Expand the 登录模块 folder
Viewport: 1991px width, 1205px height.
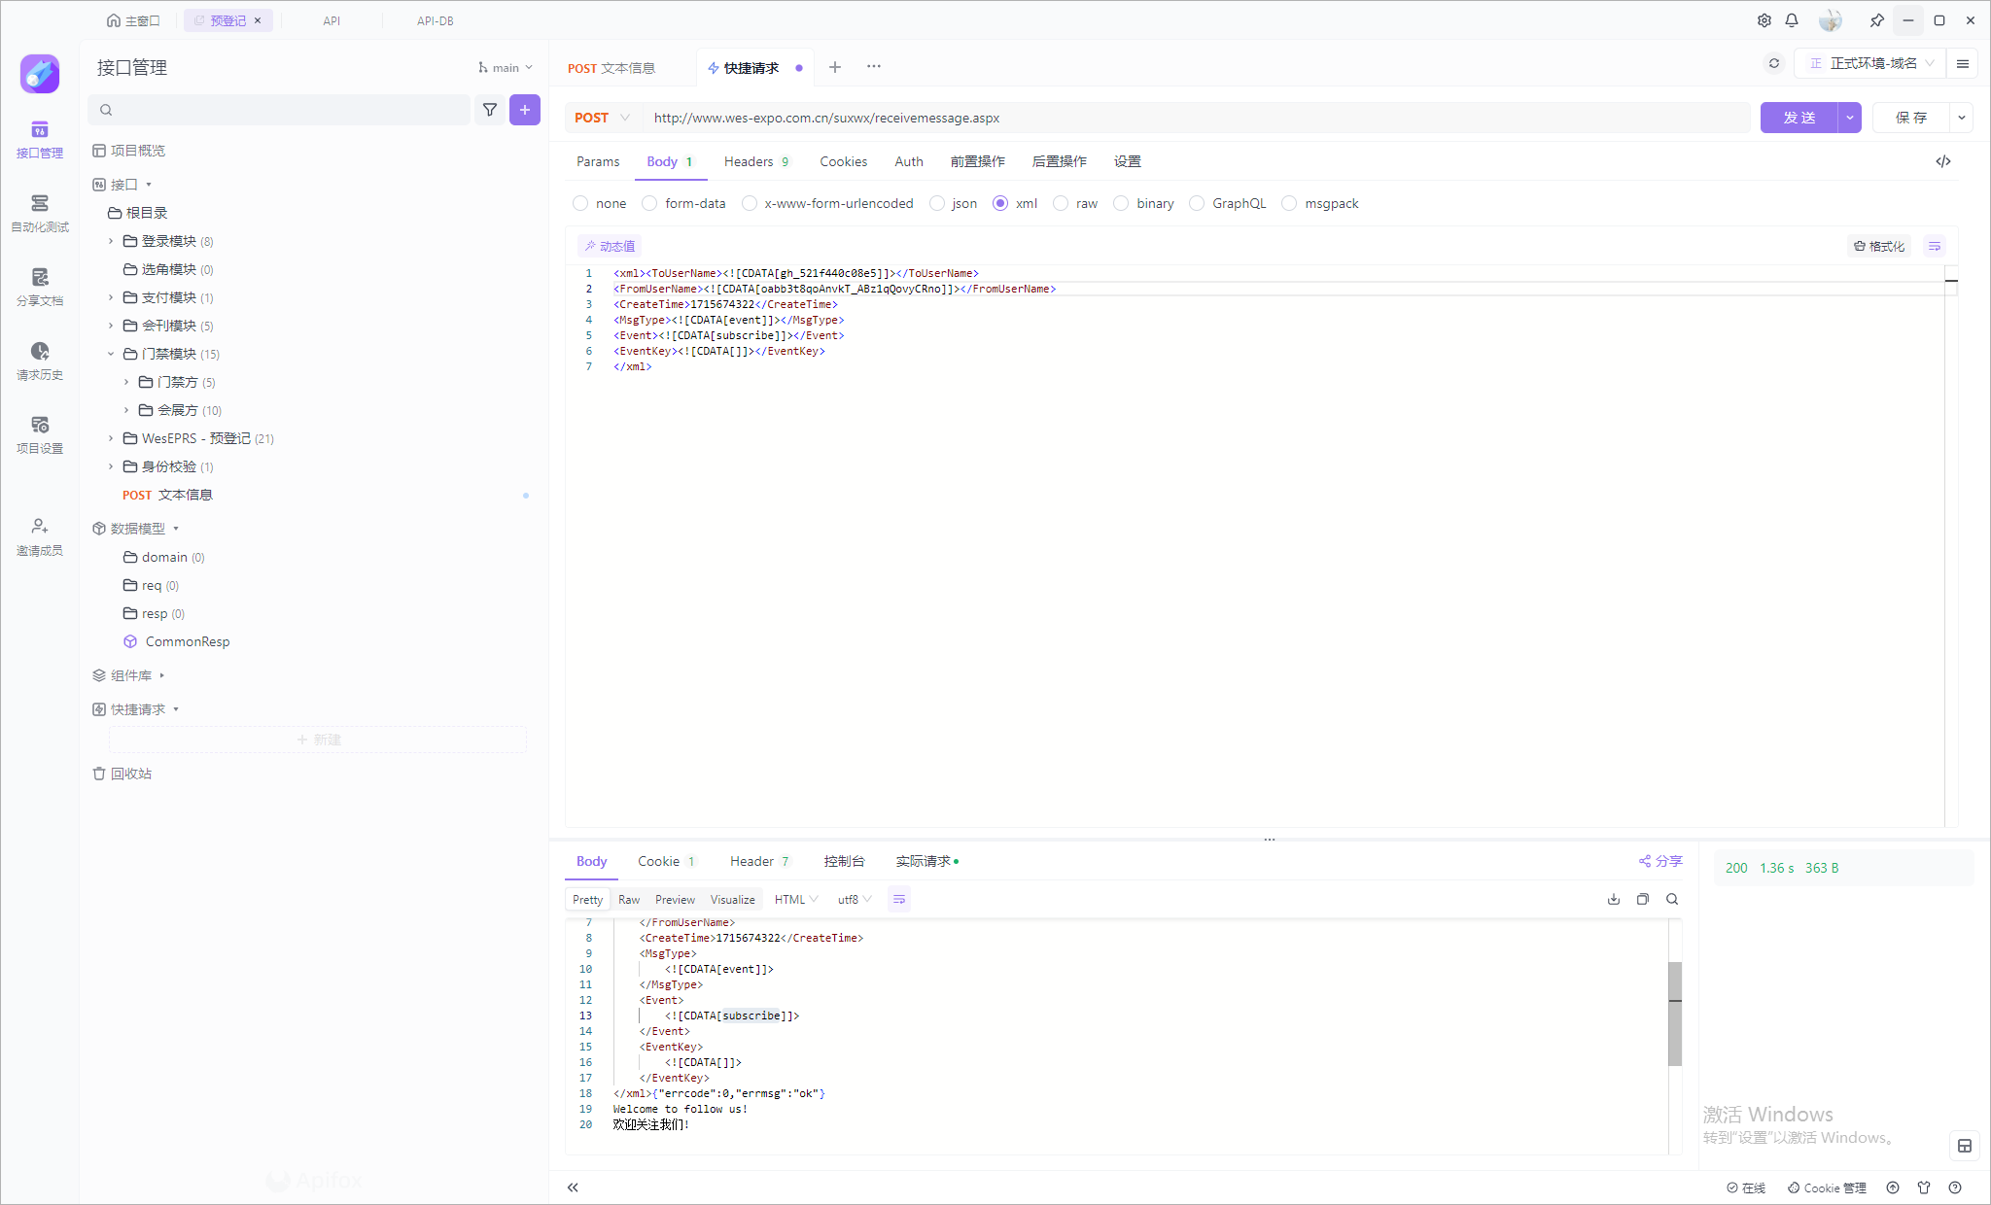[111, 241]
